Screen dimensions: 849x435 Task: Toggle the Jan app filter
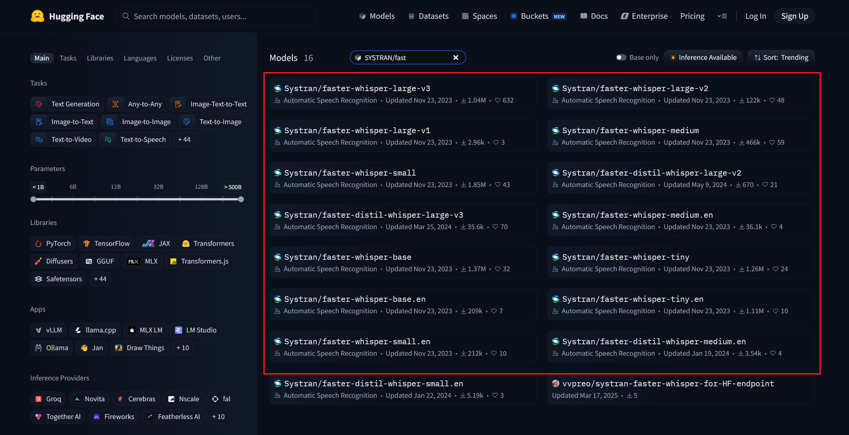click(92, 348)
